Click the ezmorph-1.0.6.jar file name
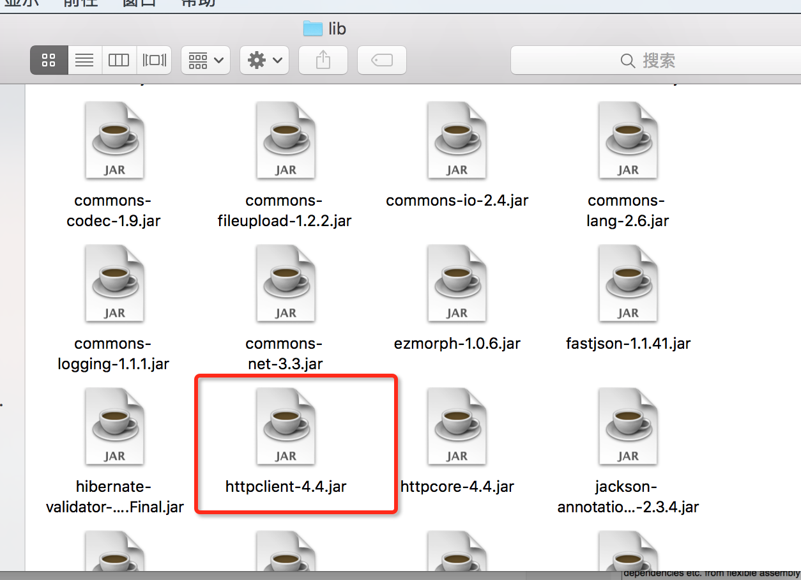This screenshot has width=801, height=580. pyautogui.click(x=457, y=344)
